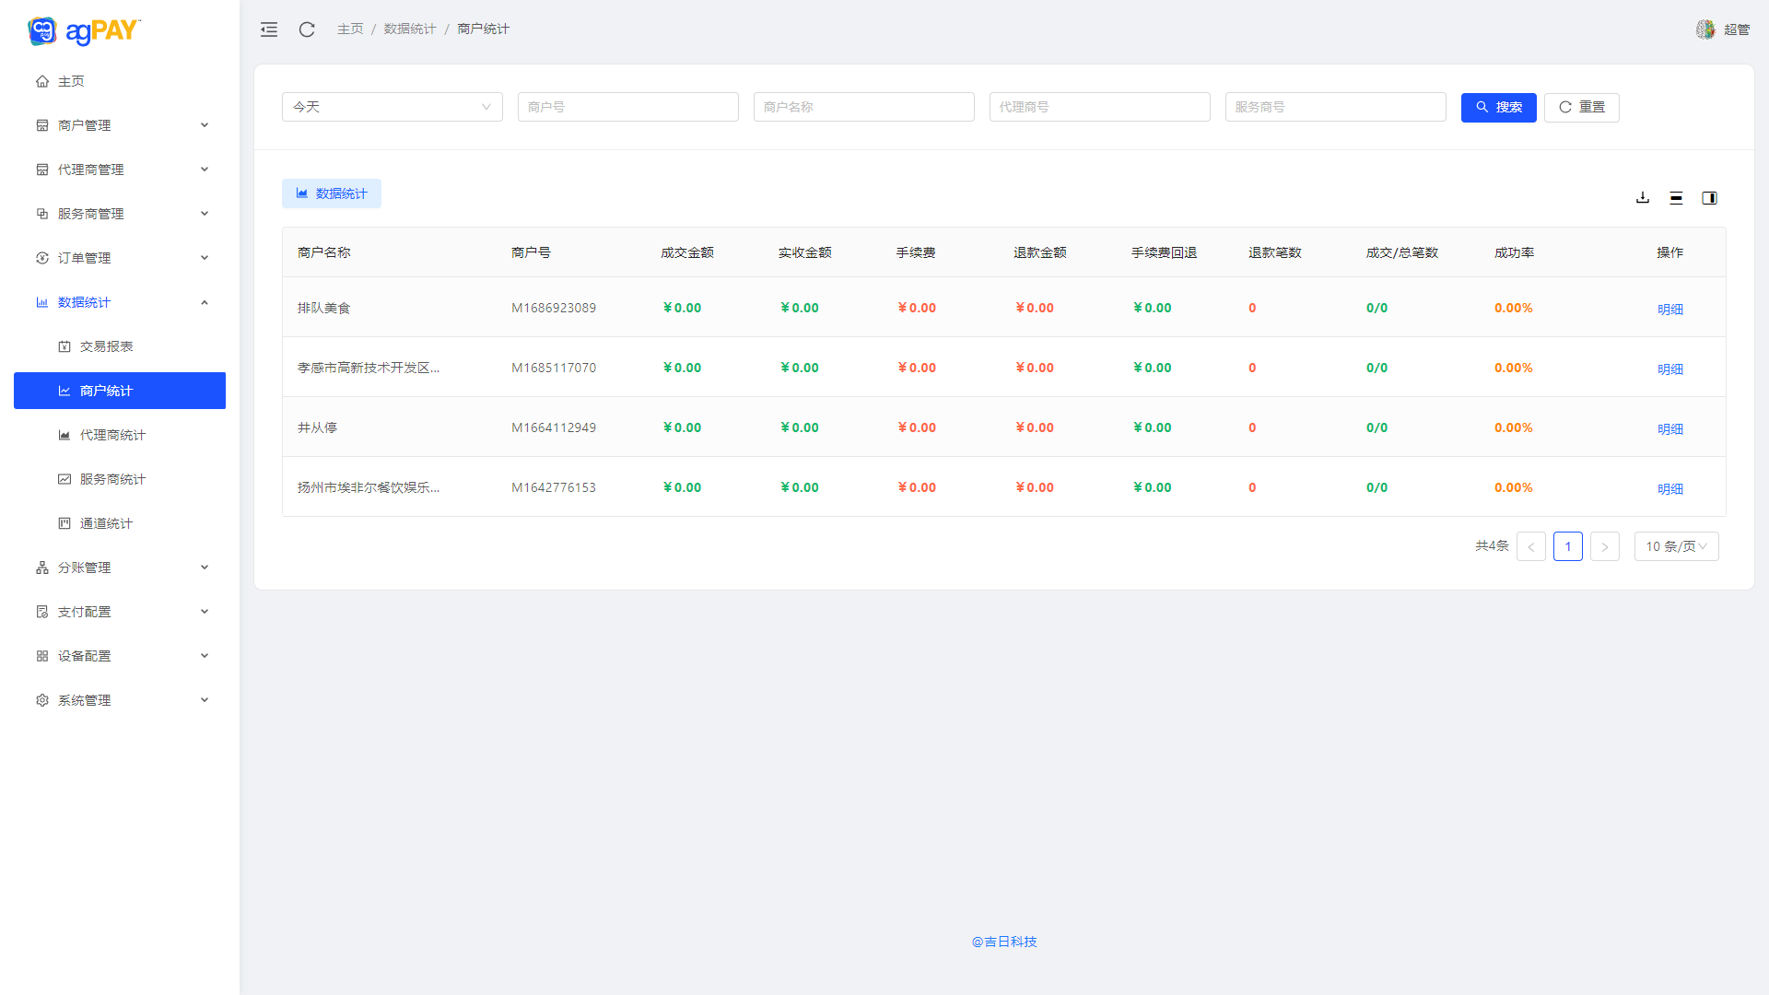
Task: Open 明细 link for 排队美食
Action: (x=1669, y=310)
